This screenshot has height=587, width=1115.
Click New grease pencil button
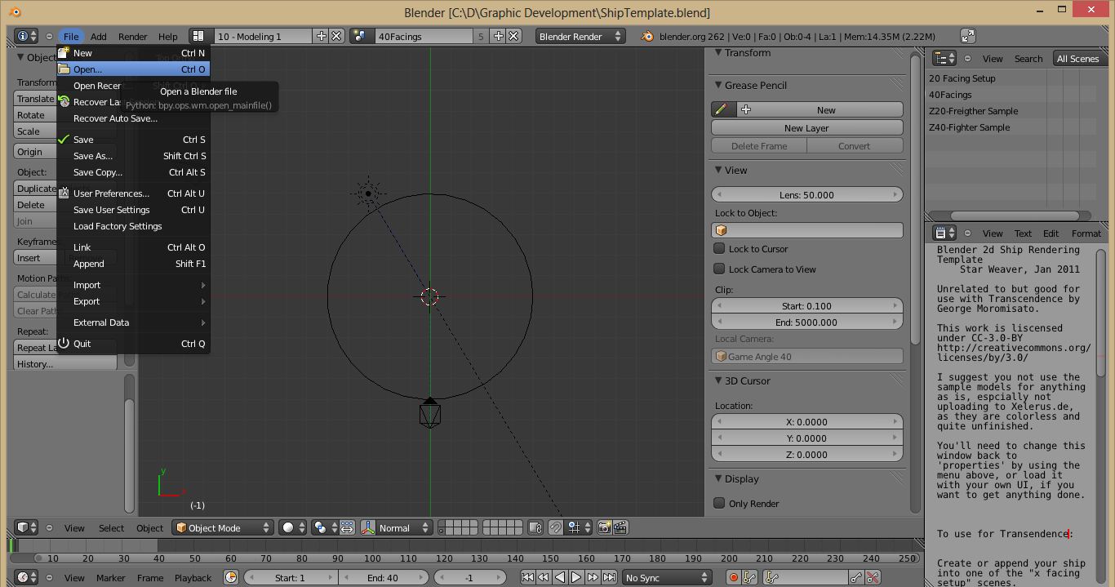820,109
